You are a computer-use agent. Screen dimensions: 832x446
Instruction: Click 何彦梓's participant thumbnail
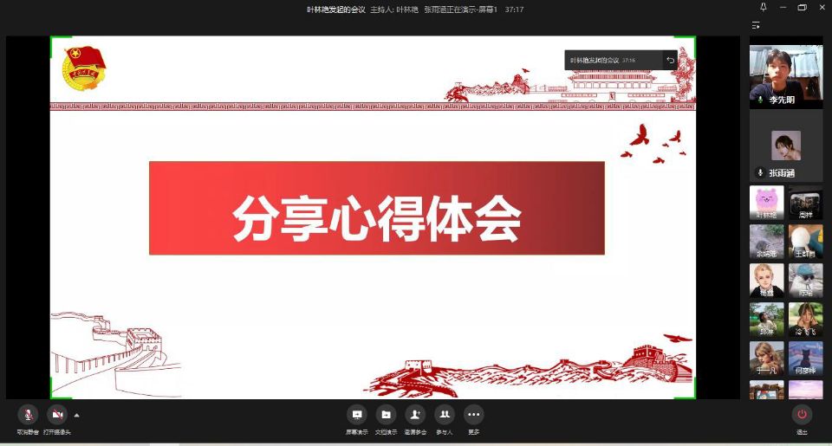pos(805,358)
